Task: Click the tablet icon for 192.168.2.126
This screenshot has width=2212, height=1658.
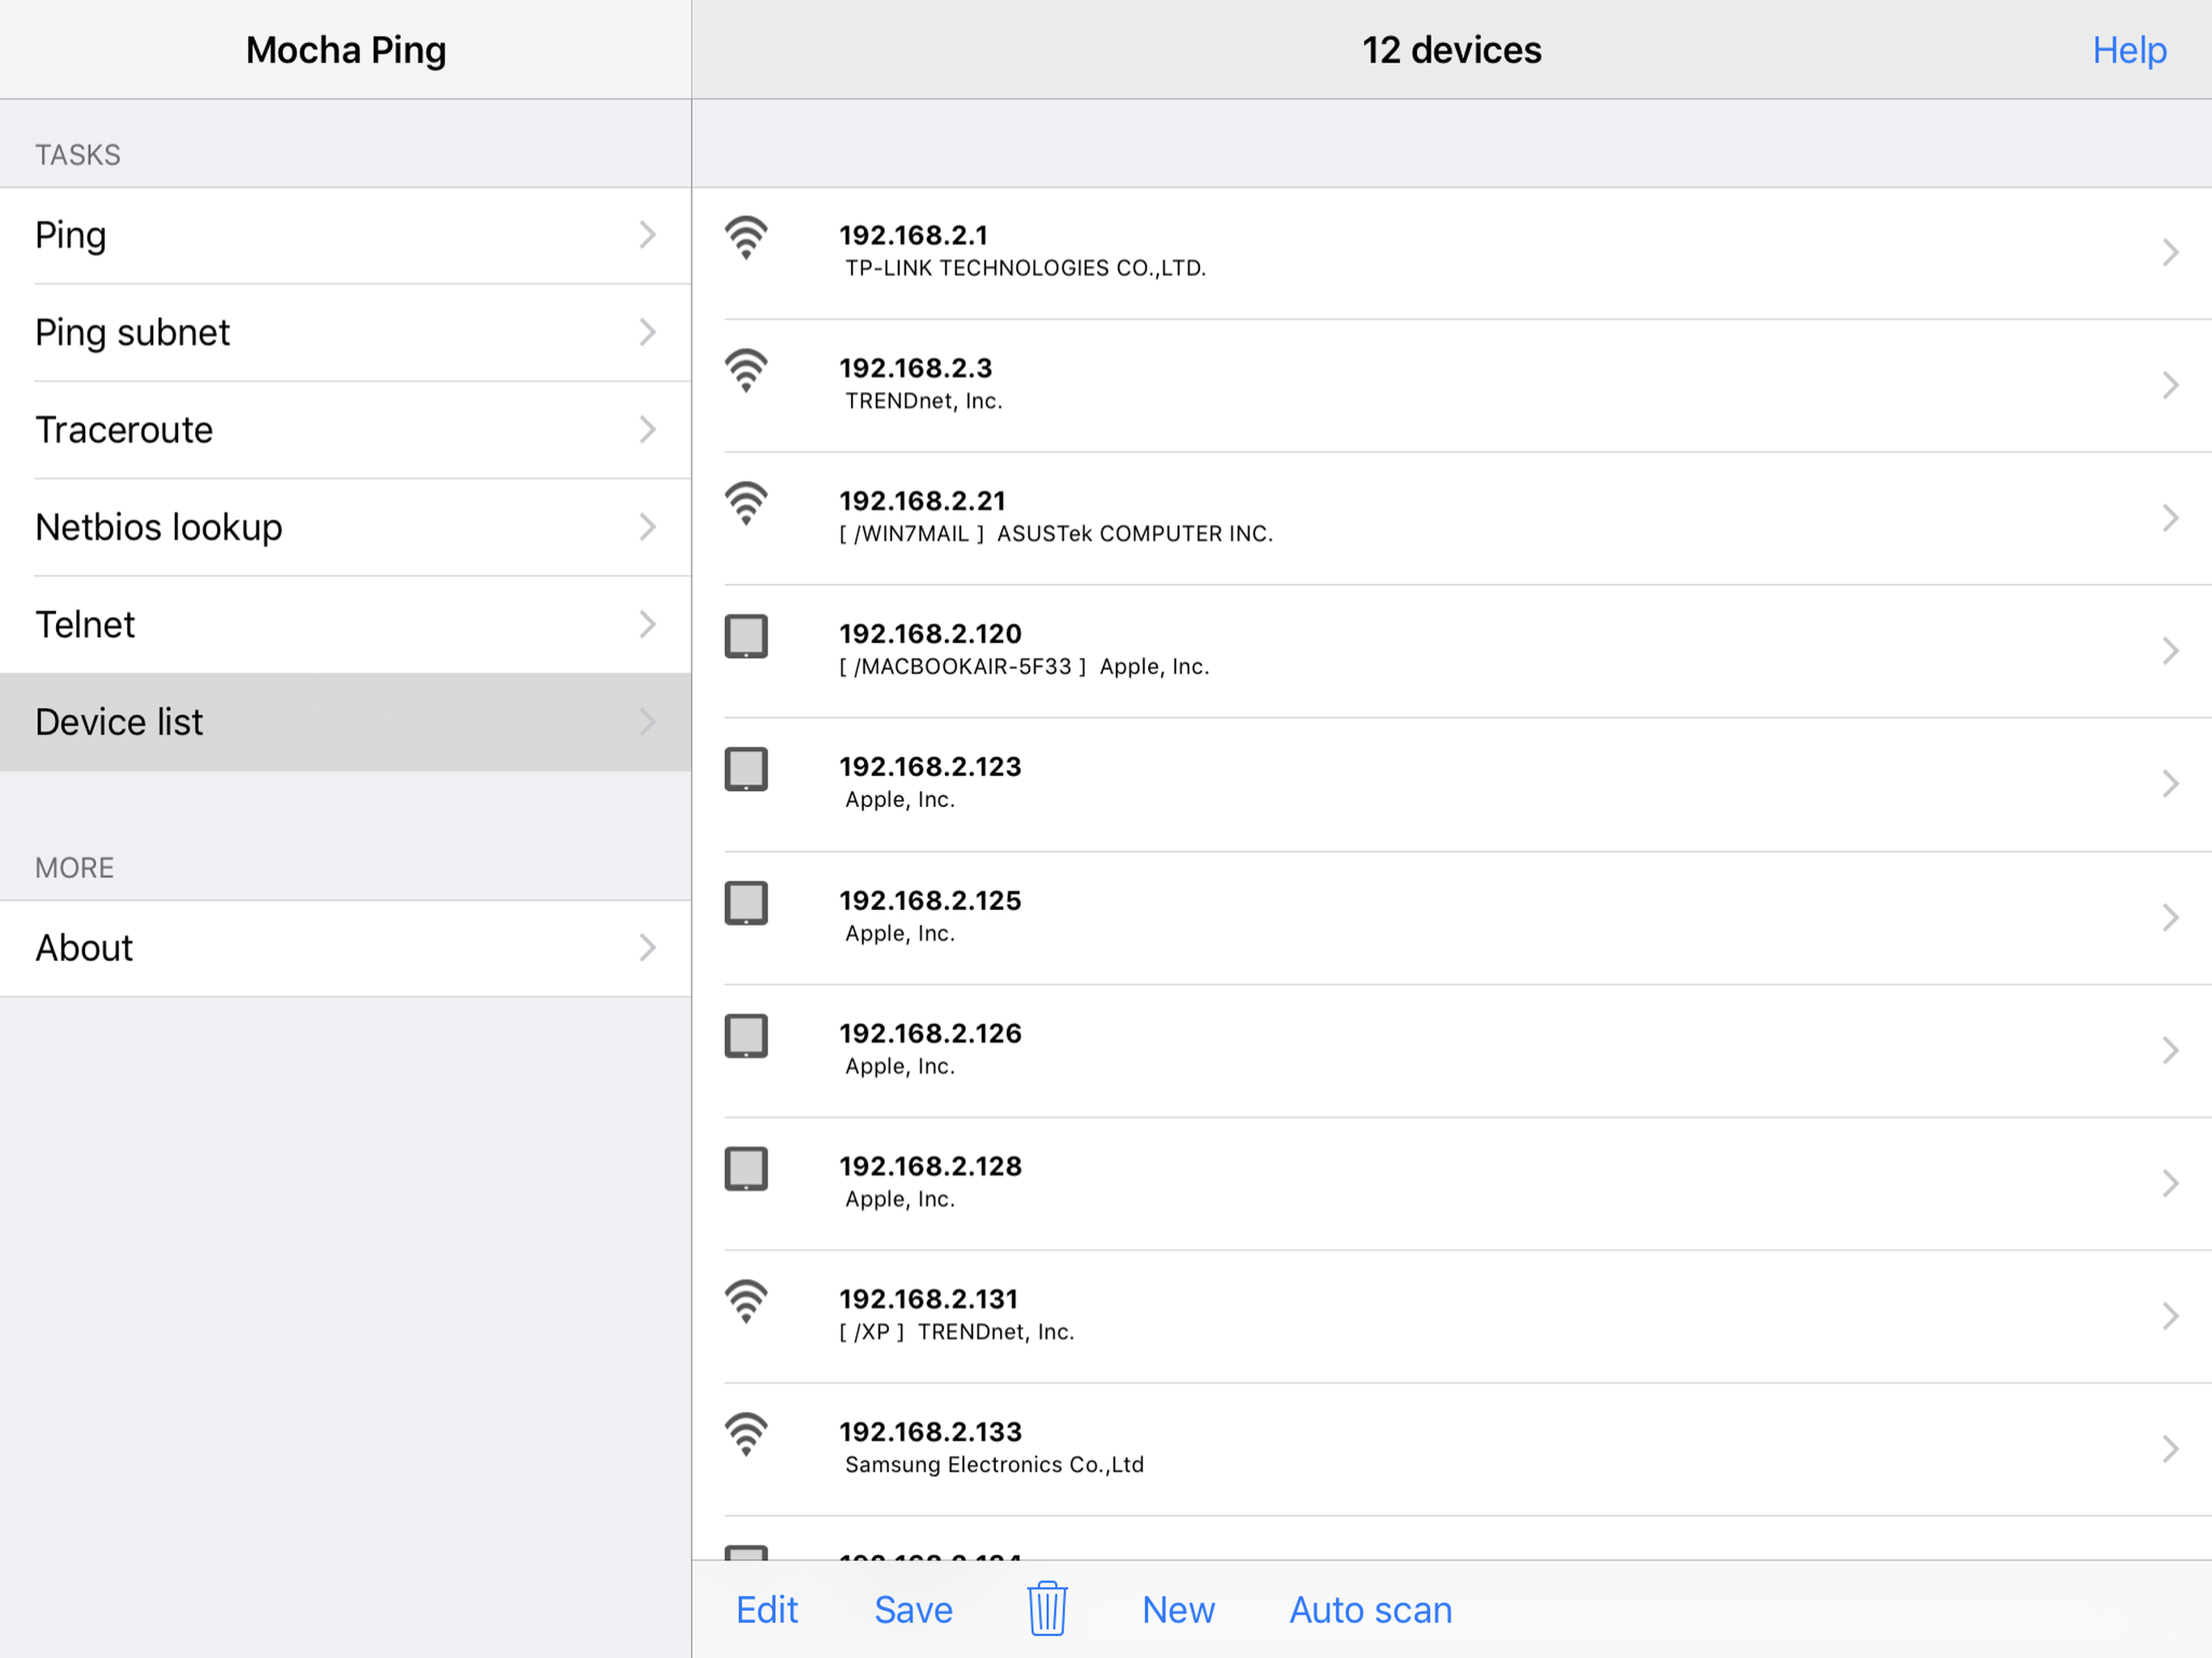Action: pyautogui.click(x=746, y=1036)
